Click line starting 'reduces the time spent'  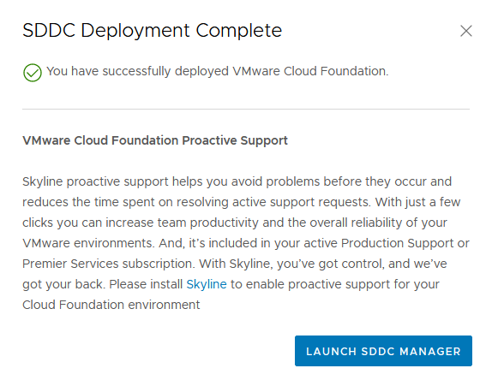[x=242, y=202]
